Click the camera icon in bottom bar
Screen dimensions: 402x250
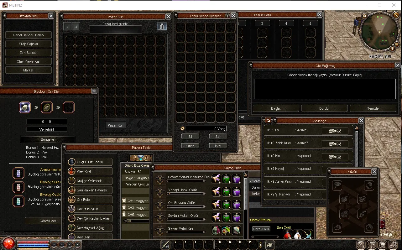pos(270,245)
